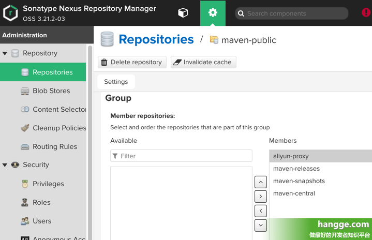The width and height of the screenshot is (372, 240).
Task: Click the Privileges medal icon
Action: 25,184
